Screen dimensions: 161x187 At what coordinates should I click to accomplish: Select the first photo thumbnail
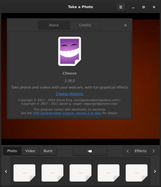(x=24, y=173)
